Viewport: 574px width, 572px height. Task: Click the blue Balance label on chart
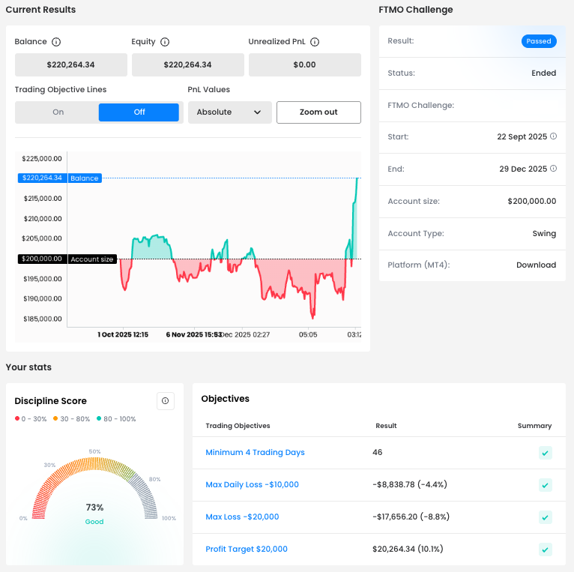tap(85, 178)
